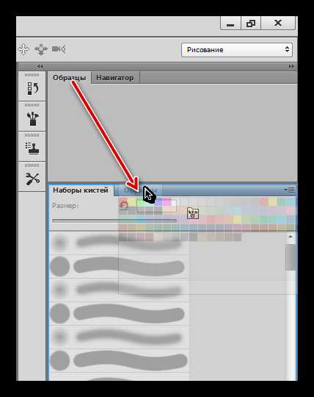This screenshot has height=397, width=314.
Task: Open the Рисование workspace dropdown
Action: point(237,50)
